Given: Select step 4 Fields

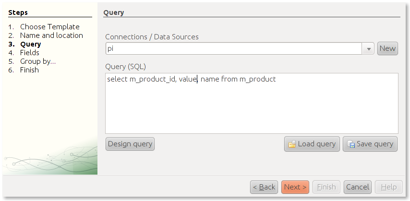Looking at the screenshot, I should pos(29,53).
